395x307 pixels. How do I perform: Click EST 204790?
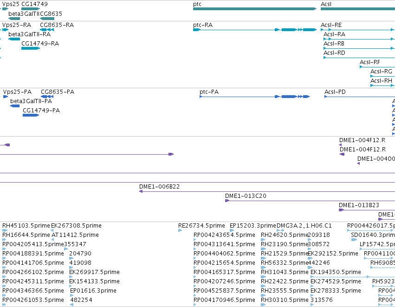pyautogui.click(x=80, y=254)
